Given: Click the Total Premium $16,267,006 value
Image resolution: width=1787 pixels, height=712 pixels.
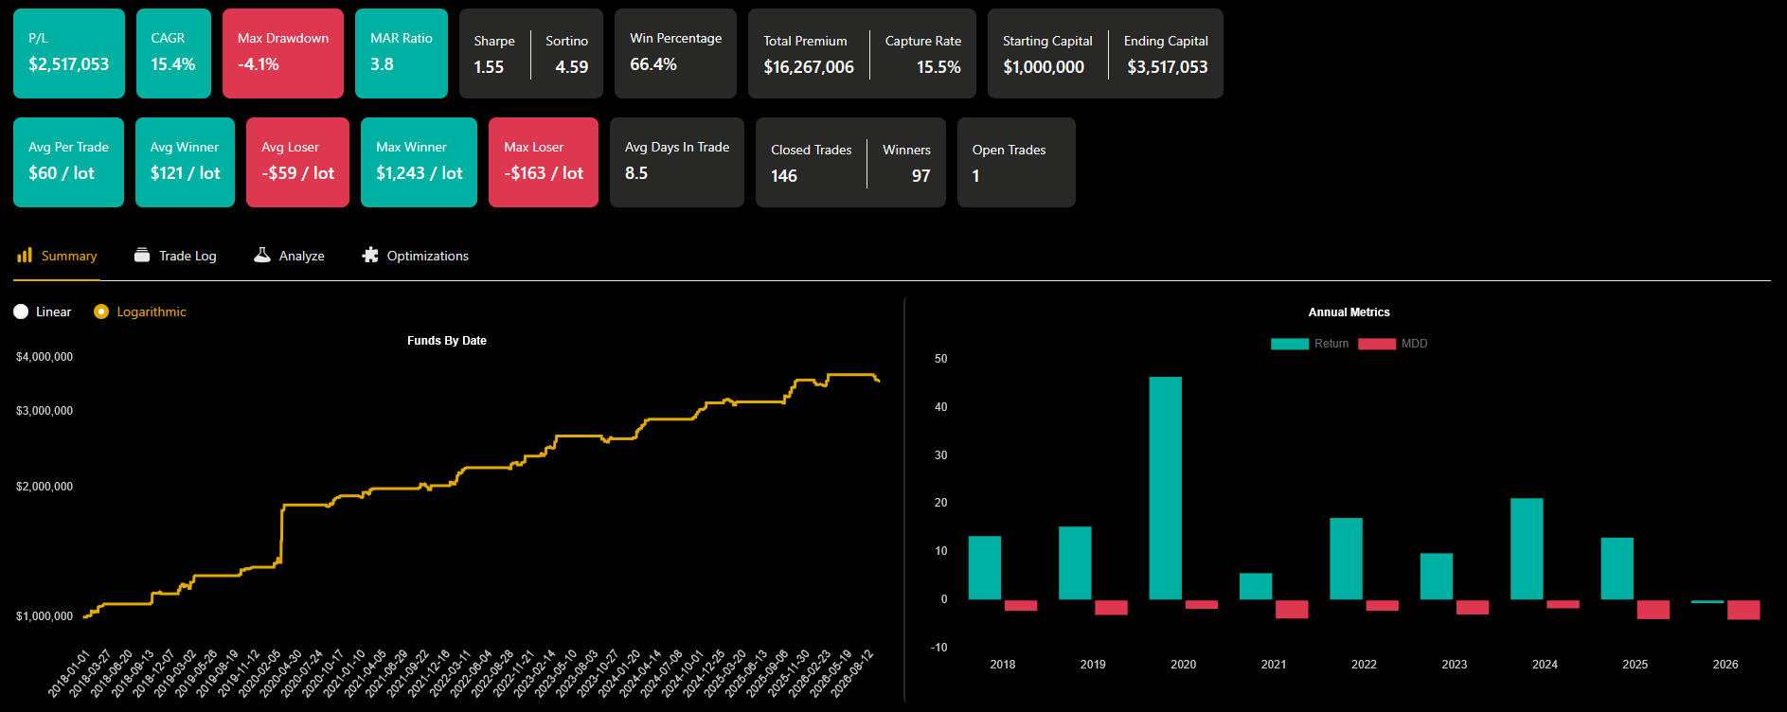Looking at the screenshot, I should pos(809,67).
